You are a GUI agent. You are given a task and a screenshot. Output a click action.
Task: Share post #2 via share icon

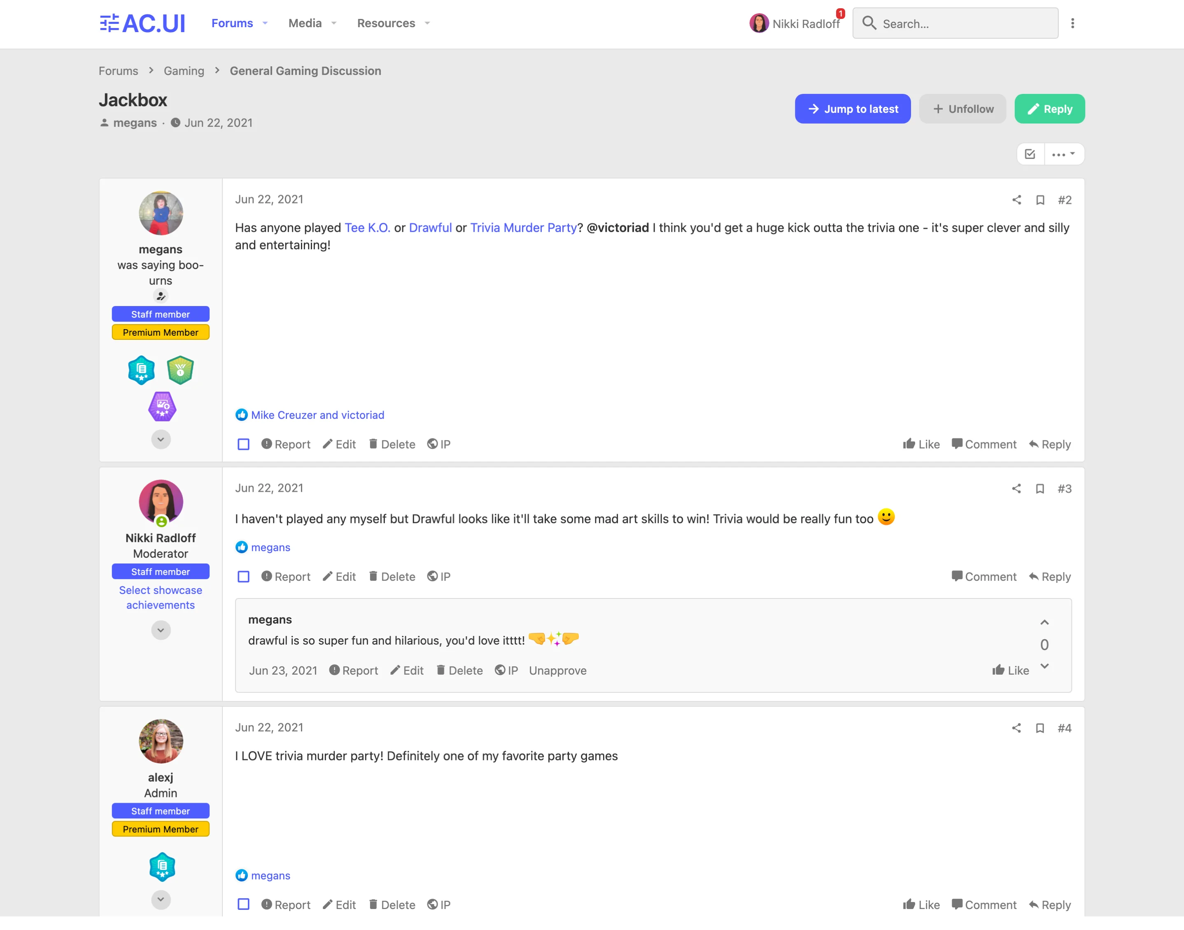click(x=1016, y=200)
